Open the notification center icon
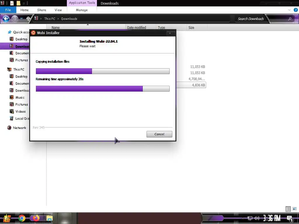 (x=290, y=218)
